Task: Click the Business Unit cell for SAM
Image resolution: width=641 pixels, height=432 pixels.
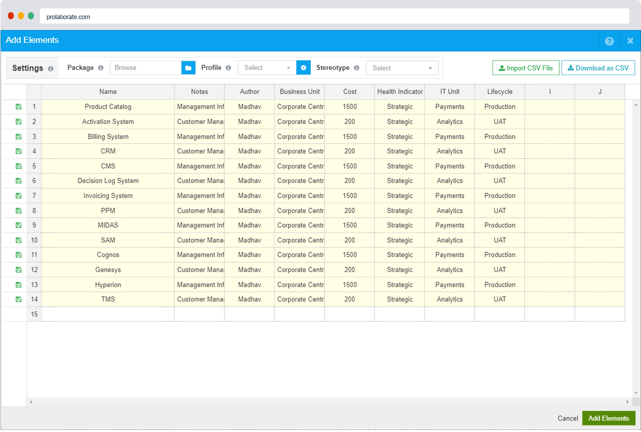Action: 300,240
